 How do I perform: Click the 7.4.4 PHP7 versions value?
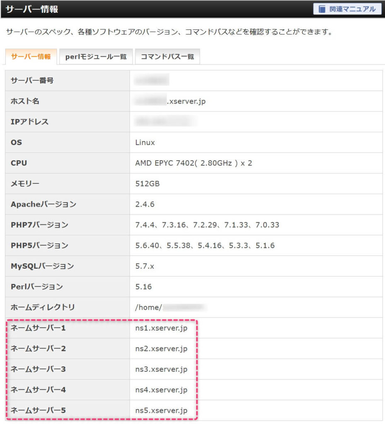pyautogui.click(x=207, y=225)
